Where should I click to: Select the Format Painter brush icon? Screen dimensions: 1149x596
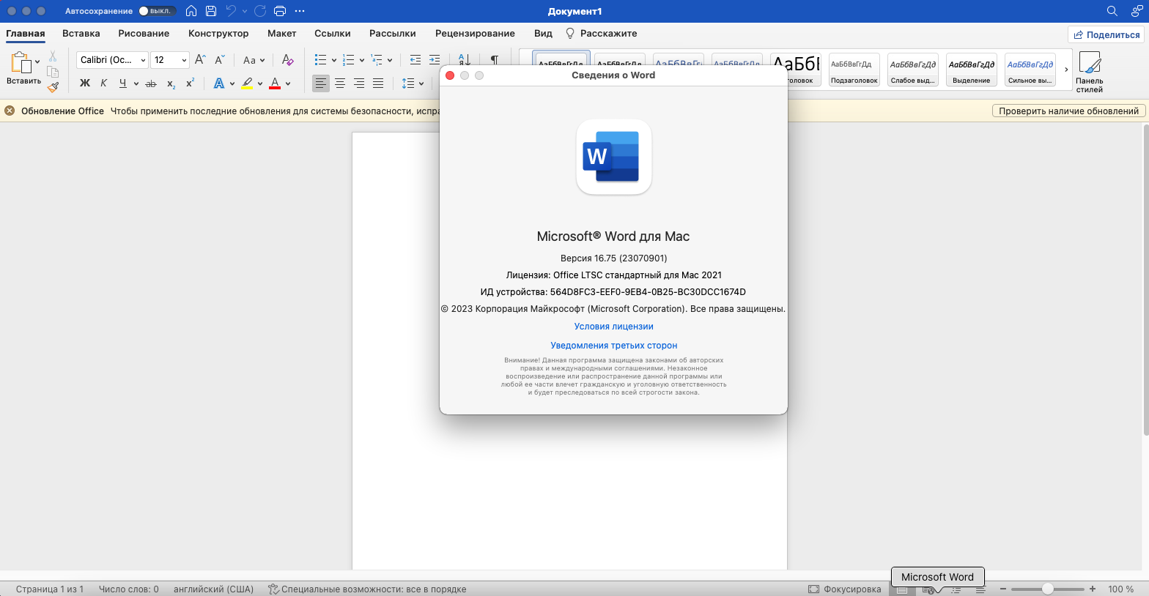tap(53, 87)
